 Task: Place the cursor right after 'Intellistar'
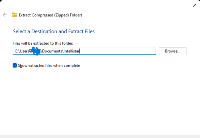[79, 51]
